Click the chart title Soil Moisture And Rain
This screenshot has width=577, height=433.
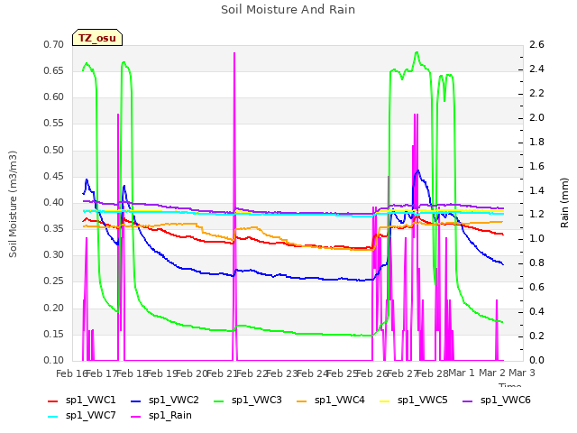[288, 10]
